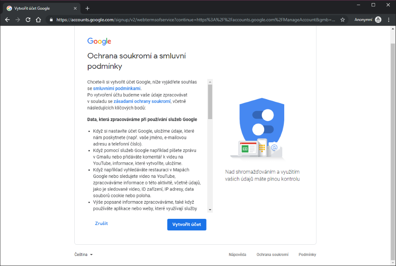Open the Anonymní incognito profile icon

point(378,20)
